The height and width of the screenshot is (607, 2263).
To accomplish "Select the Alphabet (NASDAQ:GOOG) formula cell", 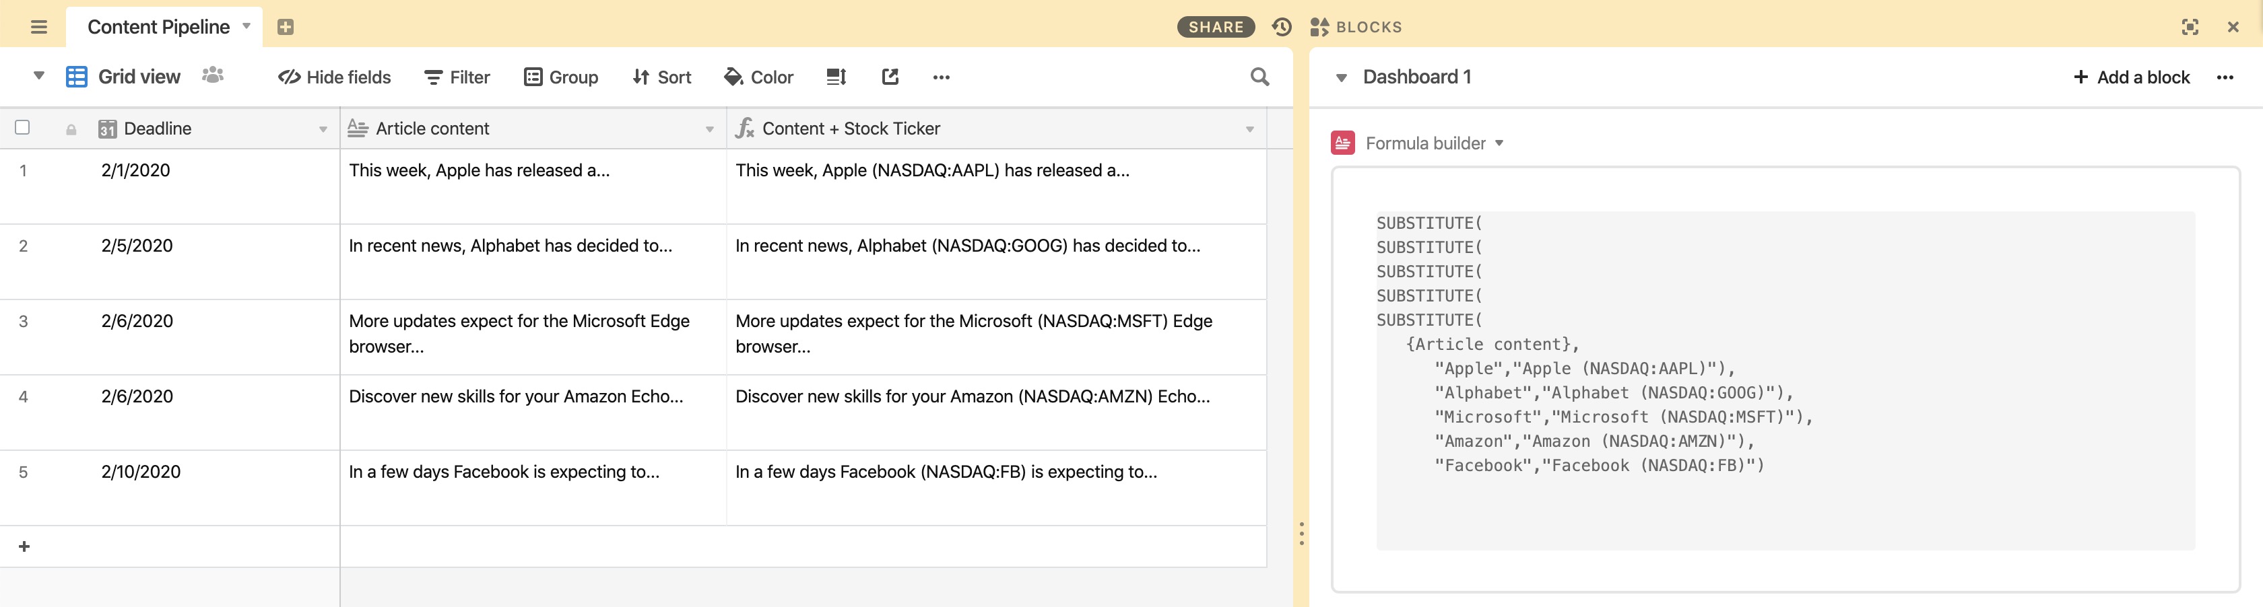I will coord(996,261).
